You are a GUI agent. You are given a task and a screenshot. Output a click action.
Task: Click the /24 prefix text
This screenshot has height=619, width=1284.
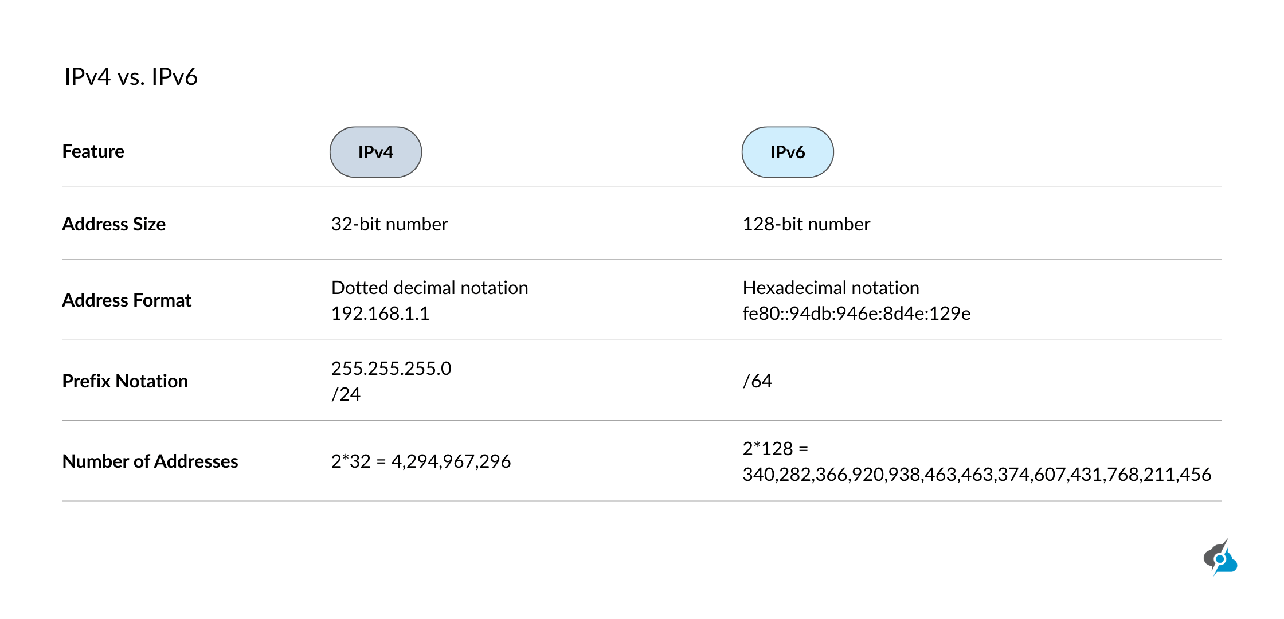[x=346, y=394]
